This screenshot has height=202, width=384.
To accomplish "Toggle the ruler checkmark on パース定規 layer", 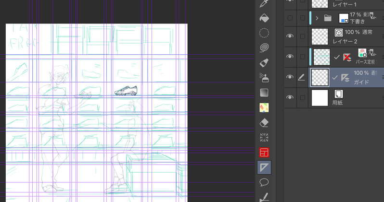I will [337, 57].
